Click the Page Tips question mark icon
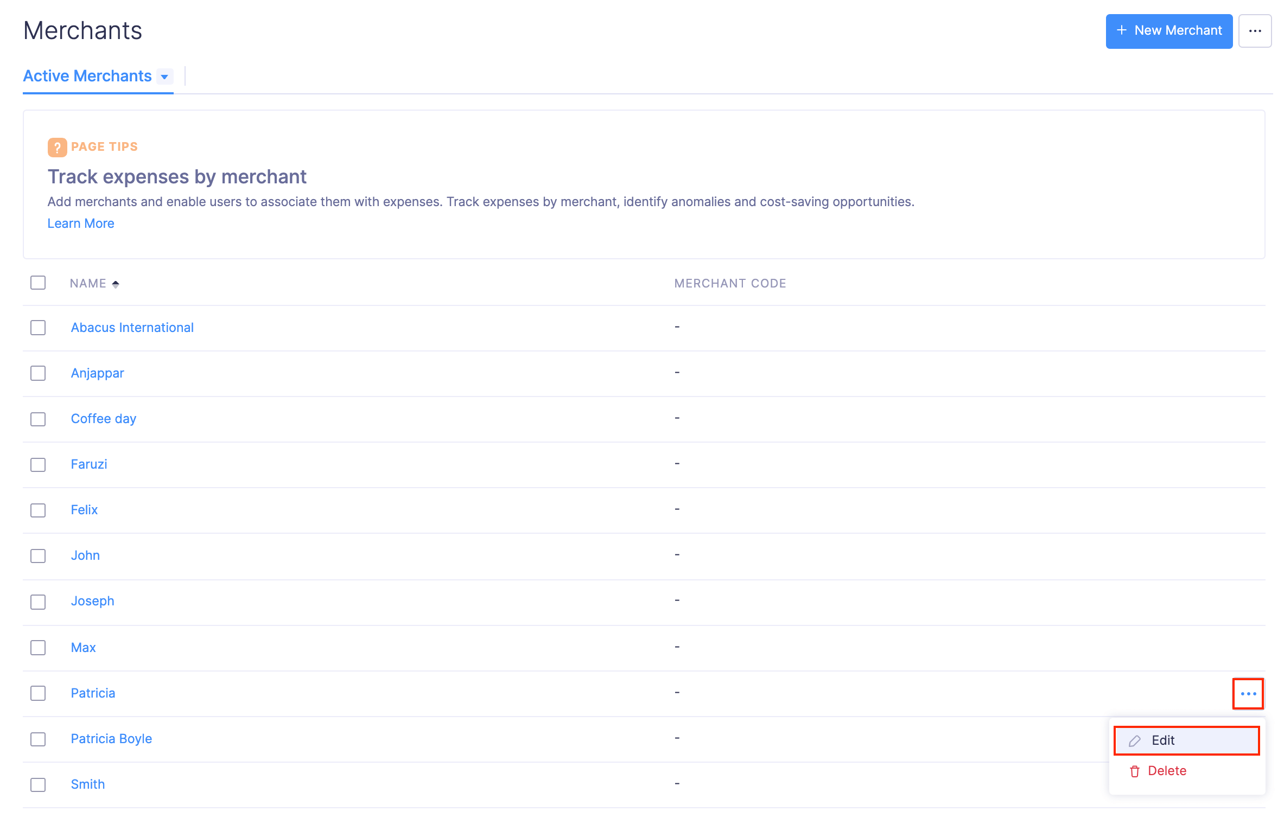The height and width of the screenshot is (818, 1284). (57, 147)
